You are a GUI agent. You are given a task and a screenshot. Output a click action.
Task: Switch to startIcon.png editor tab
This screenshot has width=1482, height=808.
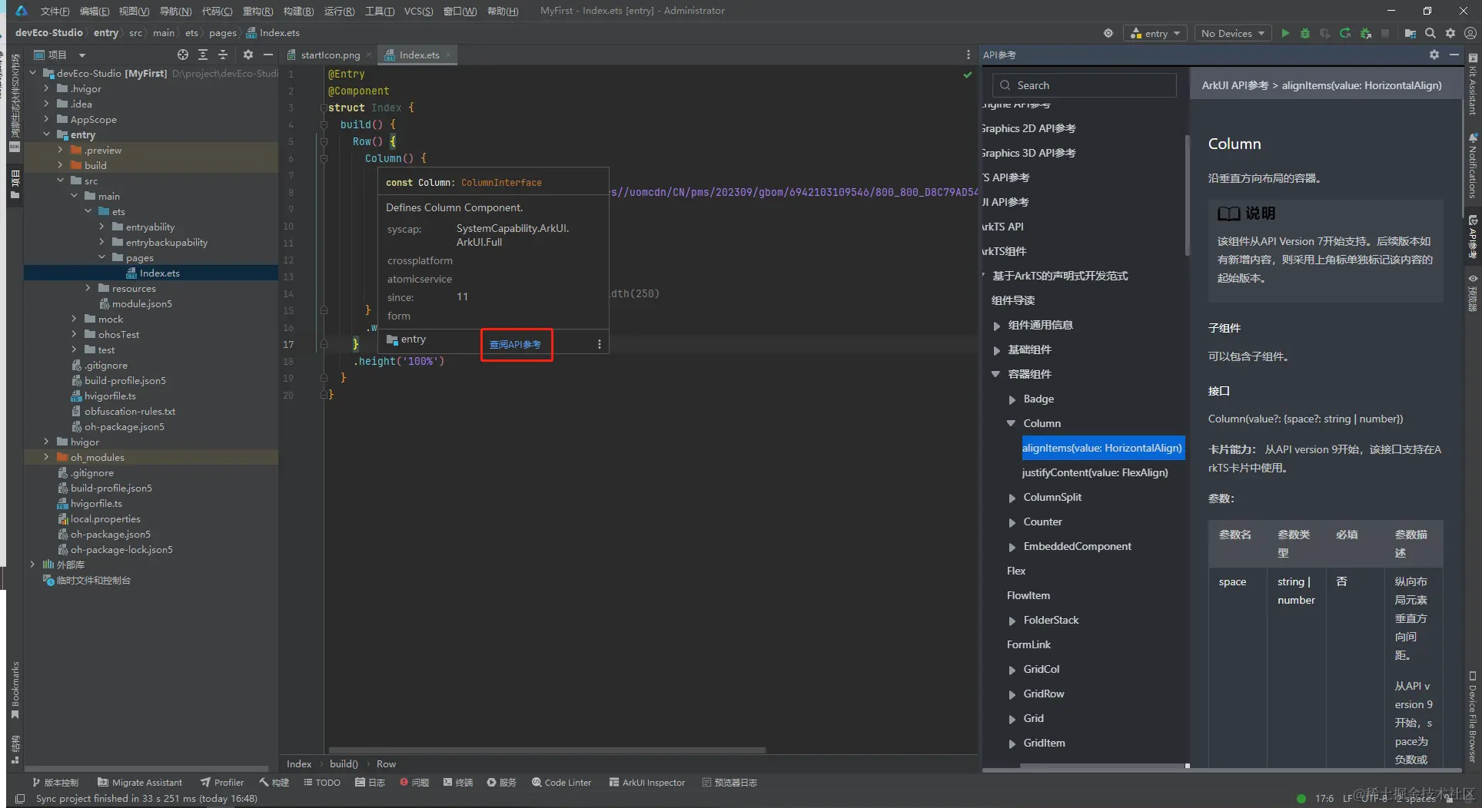pyautogui.click(x=331, y=55)
